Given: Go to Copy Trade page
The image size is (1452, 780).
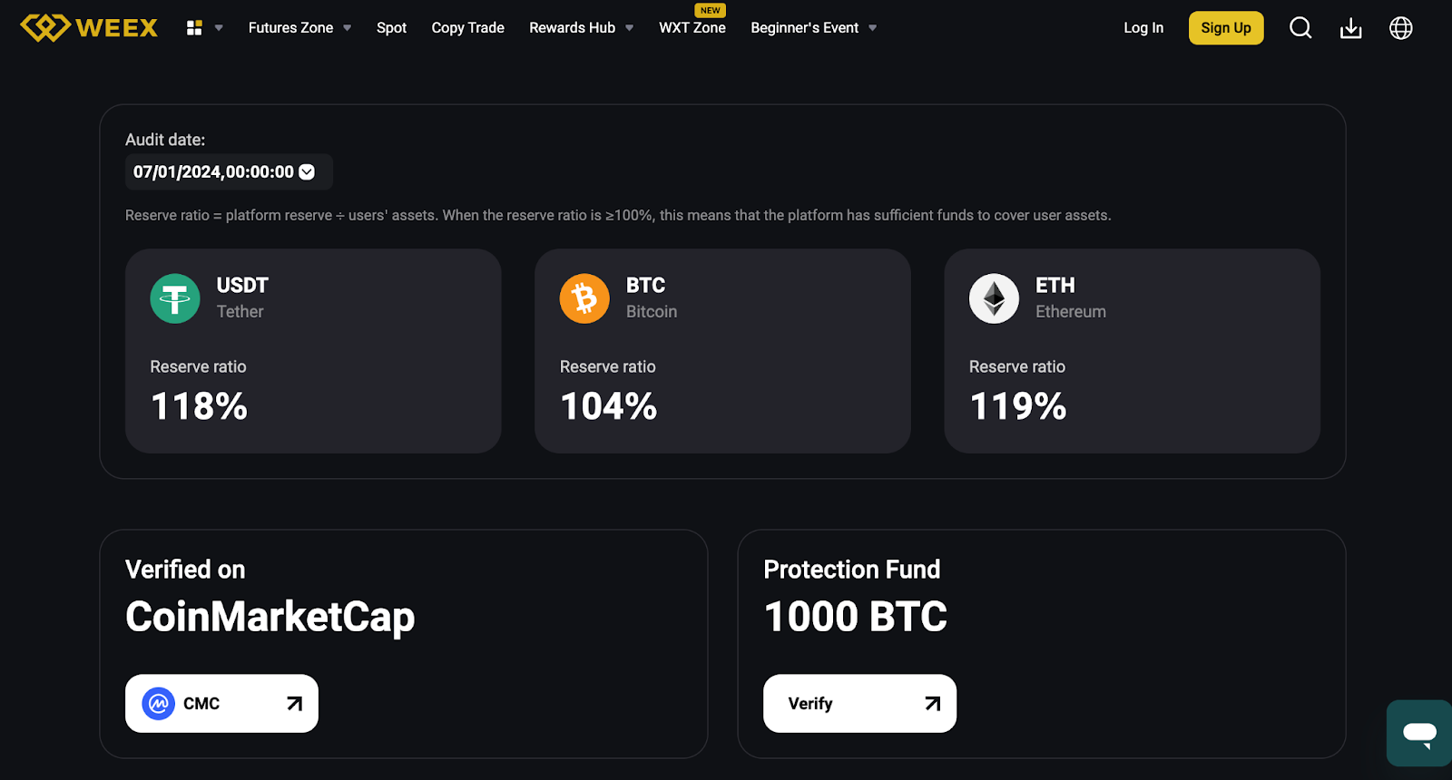Looking at the screenshot, I should tap(467, 28).
